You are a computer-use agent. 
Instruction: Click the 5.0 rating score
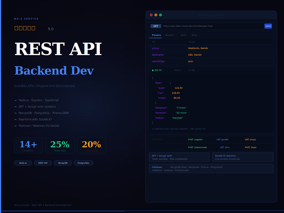[51, 29]
